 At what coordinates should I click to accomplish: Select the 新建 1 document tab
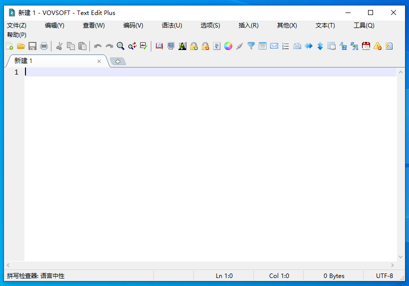(x=23, y=61)
